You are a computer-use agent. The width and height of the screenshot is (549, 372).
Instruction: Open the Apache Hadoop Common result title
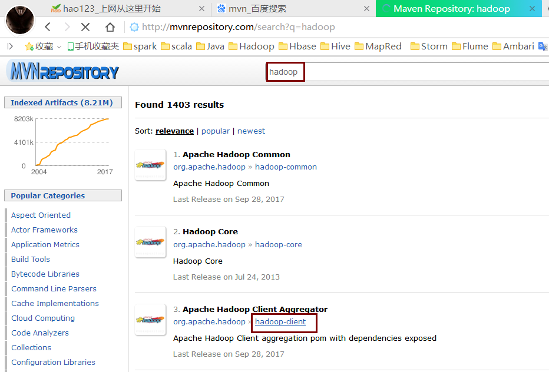point(236,154)
